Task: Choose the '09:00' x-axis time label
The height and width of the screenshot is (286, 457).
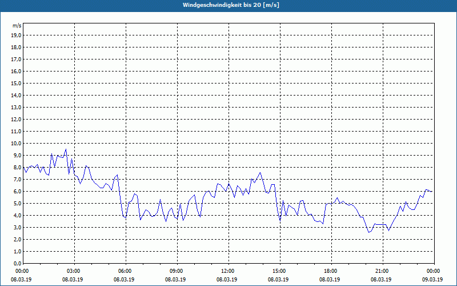Action: click(177, 271)
